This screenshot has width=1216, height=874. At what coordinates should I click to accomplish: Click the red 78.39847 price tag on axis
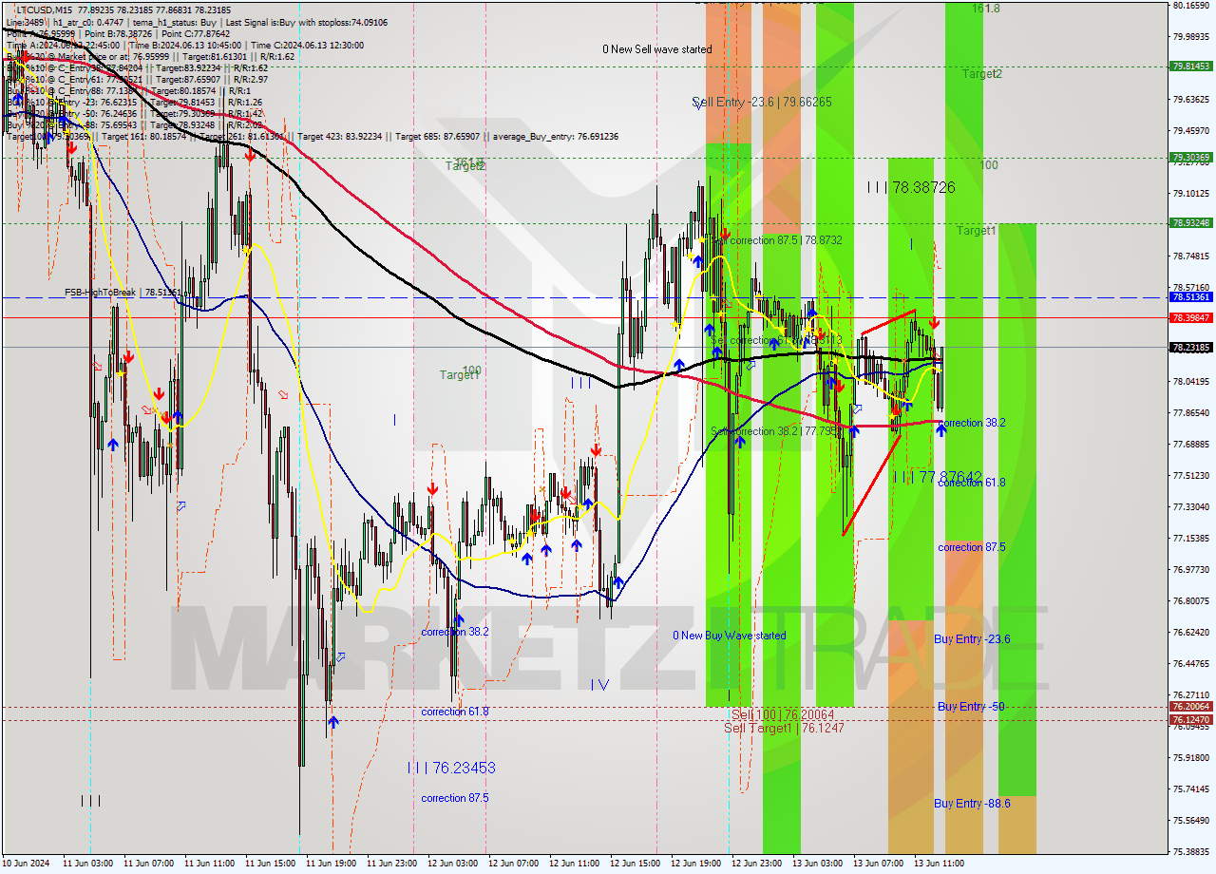(1191, 317)
